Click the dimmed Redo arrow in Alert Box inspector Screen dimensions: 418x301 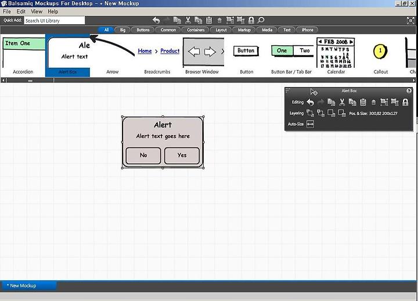click(320, 102)
